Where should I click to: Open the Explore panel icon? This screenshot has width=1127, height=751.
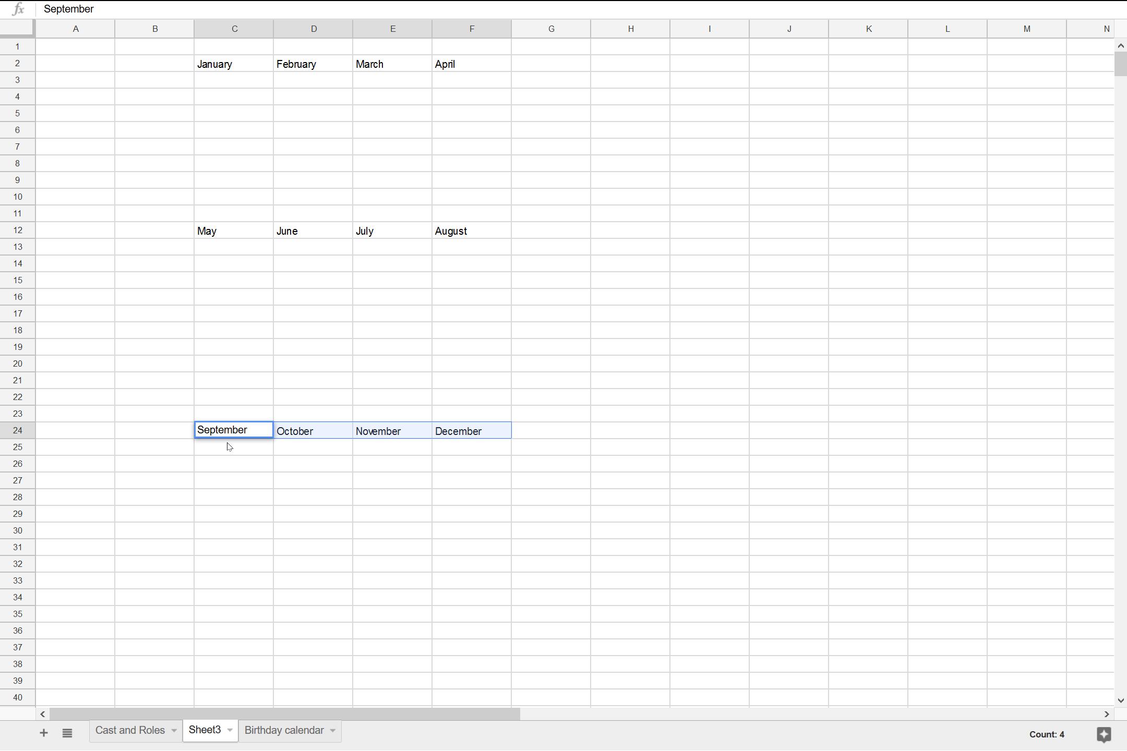1104,734
